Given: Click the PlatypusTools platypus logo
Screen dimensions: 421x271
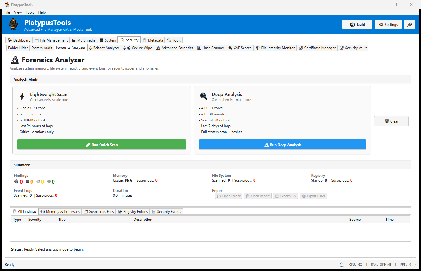Looking at the screenshot, I should pos(13,24).
